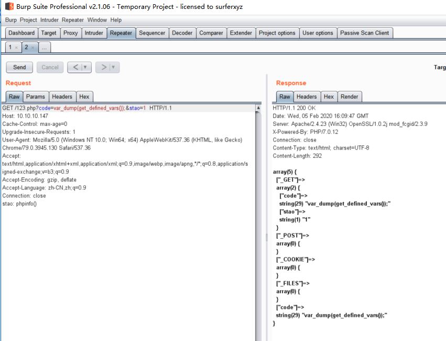Close repeater tab 2 using its x
446x341 pixels.
33,48
